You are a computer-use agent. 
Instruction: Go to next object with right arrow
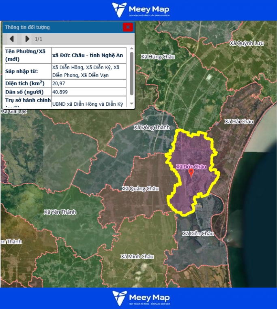point(27,39)
